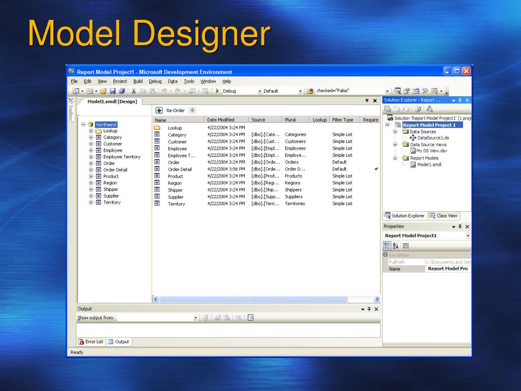Click the right scroll arrow in the list
Image resolution: width=521 pixels, height=391 pixels.
377,299
